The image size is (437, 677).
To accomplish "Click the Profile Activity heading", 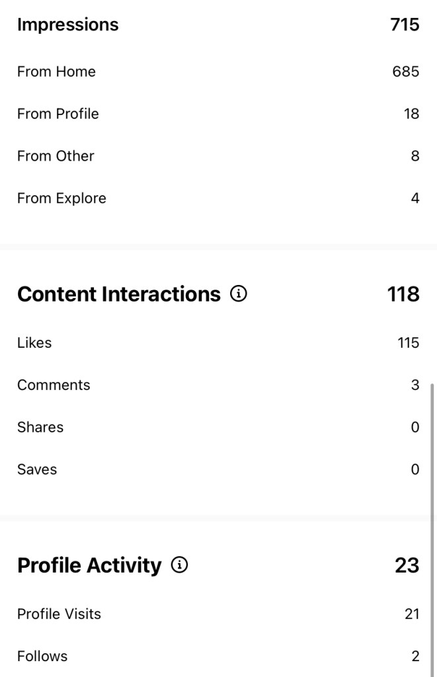I will click(89, 565).
